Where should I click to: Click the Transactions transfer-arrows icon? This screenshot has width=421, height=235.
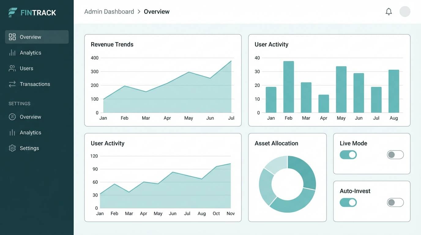point(12,84)
